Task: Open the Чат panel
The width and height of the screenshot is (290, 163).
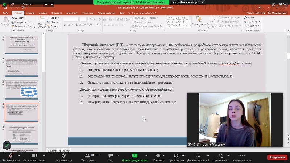Action: coord(111,157)
